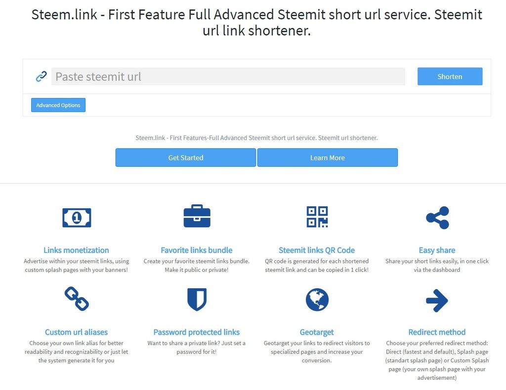Click the Get Started button
The width and height of the screenshot is (506, 390).
[x=186, y=157]
